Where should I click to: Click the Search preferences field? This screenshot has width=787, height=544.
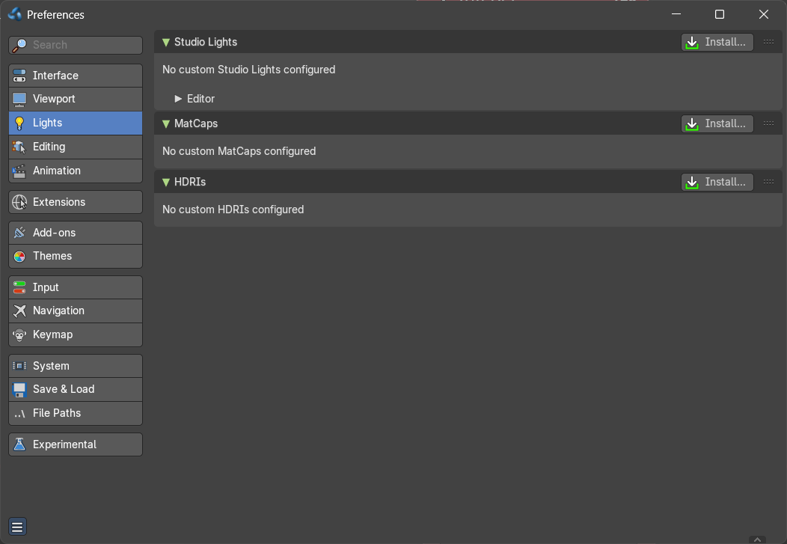76,45
